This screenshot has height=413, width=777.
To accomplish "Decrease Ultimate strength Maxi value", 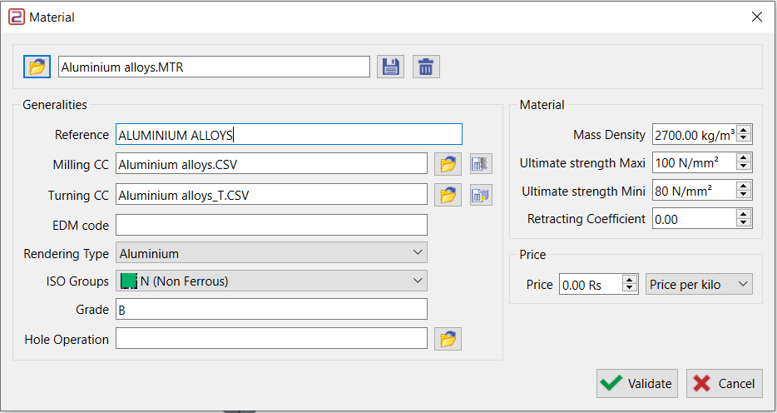I will tap(744, 167).
